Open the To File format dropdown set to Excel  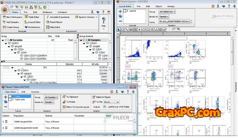(x=112, y=102)
